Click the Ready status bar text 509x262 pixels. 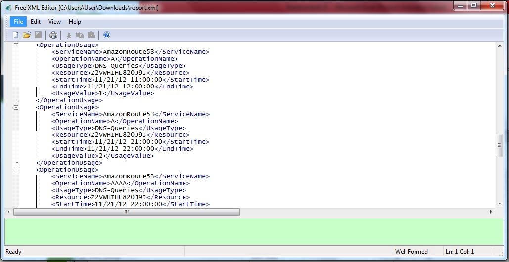(13, 251)
